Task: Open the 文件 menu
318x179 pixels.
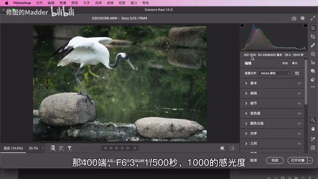Action: 39,3
